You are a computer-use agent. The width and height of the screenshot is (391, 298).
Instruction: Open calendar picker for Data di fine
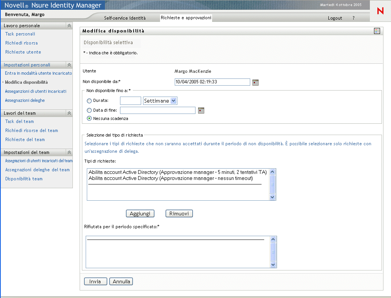click(201, 111)
